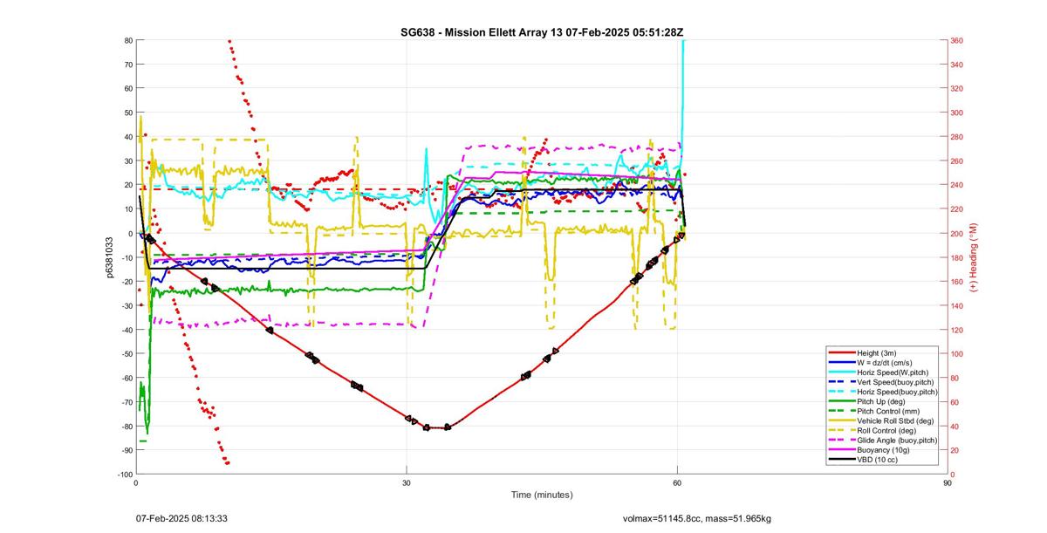This screenshot has width=1047, height=533.
Task: Click the p6381033 axis tick label '-100'
Action: 124,474
